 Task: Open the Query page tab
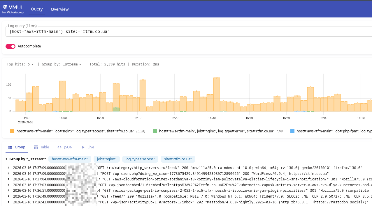pyautogui.click(x=37, y=9)
